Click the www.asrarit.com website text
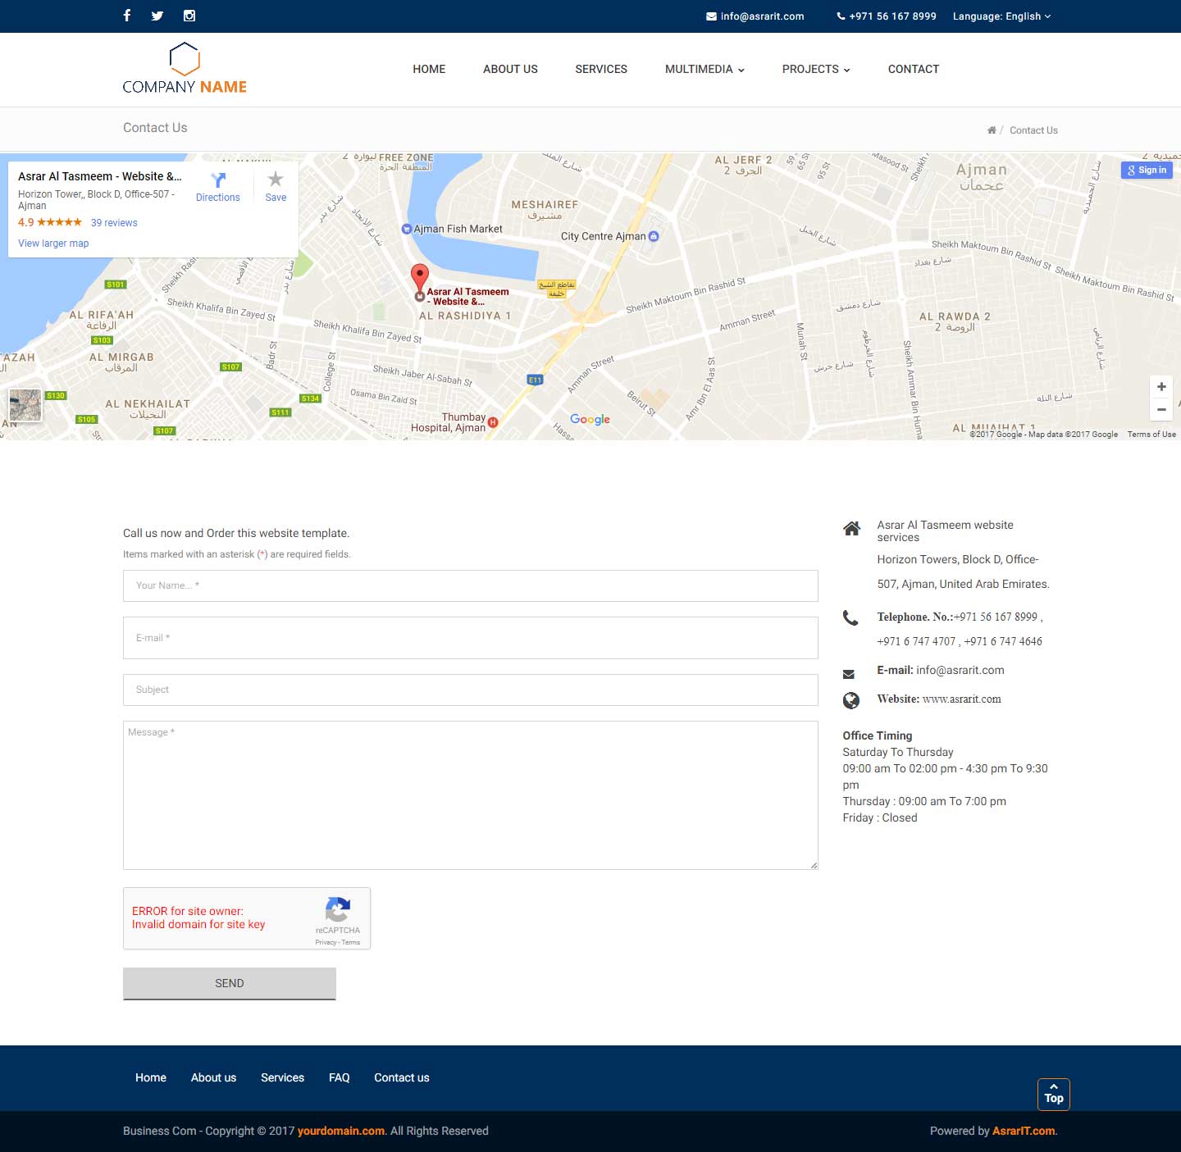 coord(962,699)
